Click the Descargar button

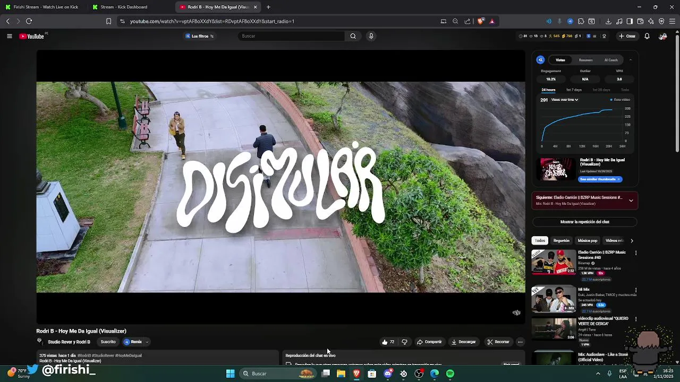pyautogui.click(x=463, y=342)
